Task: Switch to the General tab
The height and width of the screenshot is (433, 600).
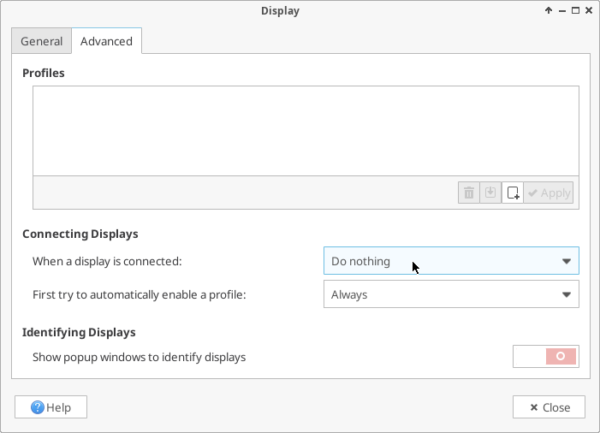Action: click(41, 41)
